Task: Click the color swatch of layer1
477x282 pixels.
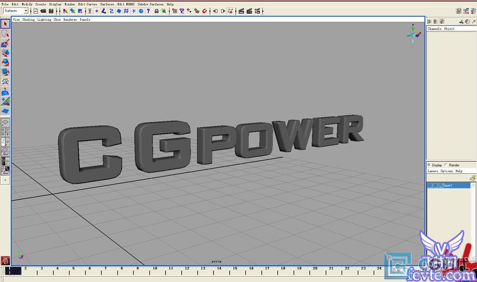Action: click(441, 186)
